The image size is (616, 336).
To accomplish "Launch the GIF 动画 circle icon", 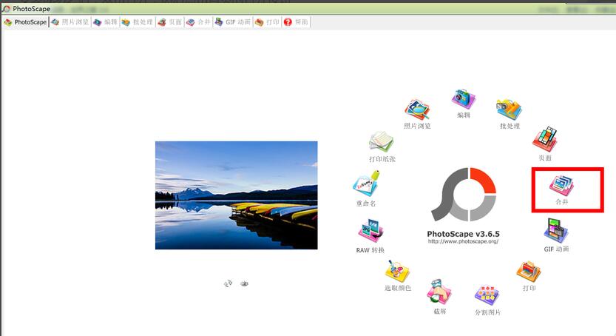I will [556, 231].
